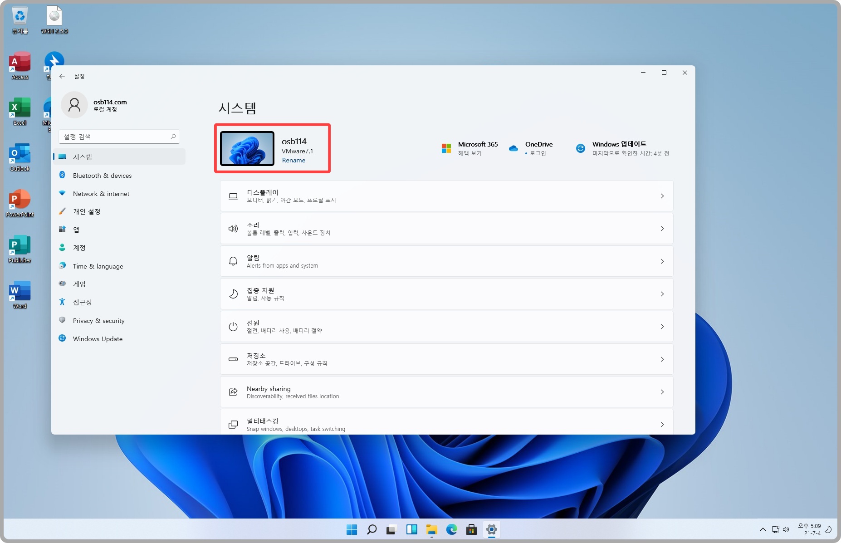Expand the 집중 지원 settings row
This screenshot has height=543, width=841.
click(446, 294)
